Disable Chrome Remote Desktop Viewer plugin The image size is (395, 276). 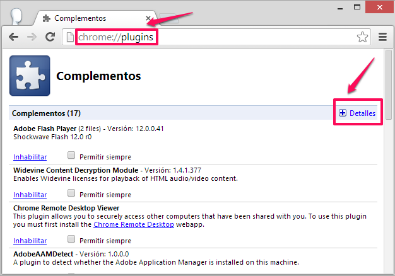pos(30,241)
